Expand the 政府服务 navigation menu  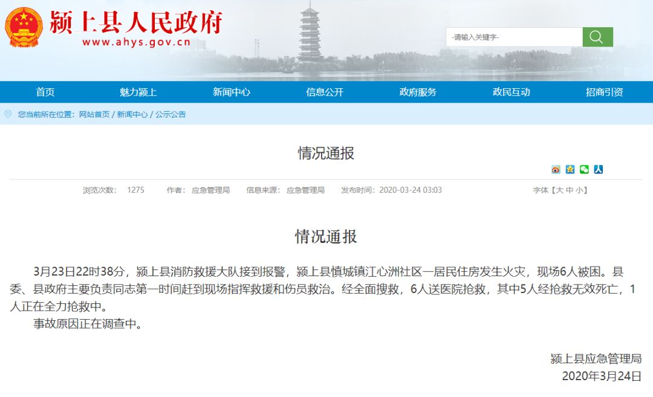coord(418,92)
